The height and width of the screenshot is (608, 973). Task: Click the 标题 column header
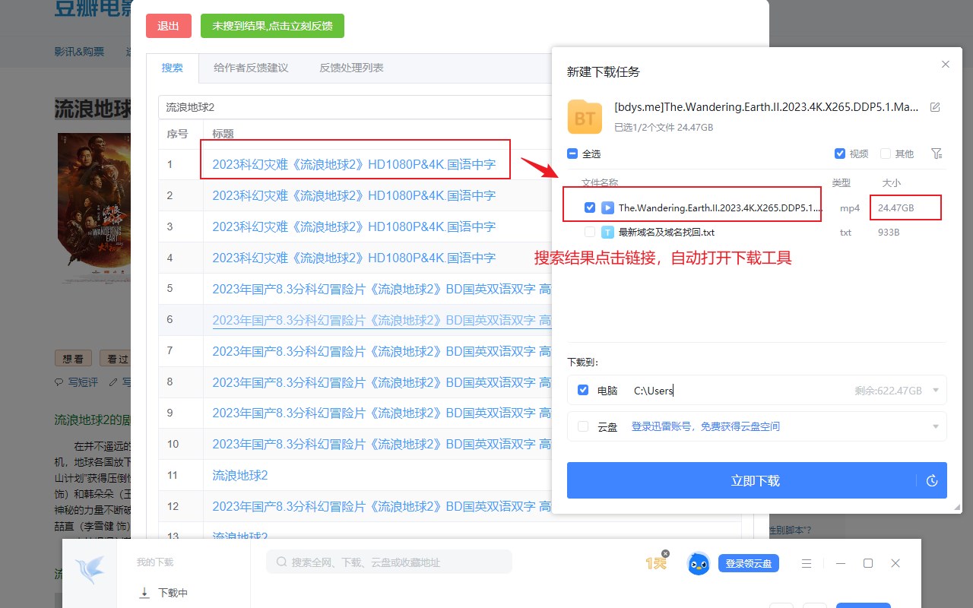point(223,134)
